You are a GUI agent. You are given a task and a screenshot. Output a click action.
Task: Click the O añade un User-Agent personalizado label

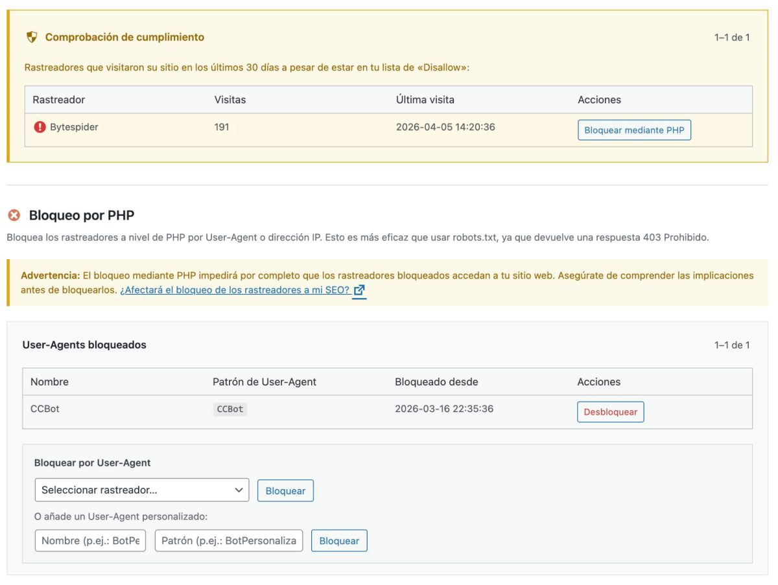(121, 516)
